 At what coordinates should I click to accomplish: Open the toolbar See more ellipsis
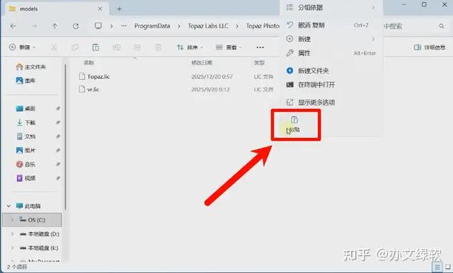pos(260,47)
